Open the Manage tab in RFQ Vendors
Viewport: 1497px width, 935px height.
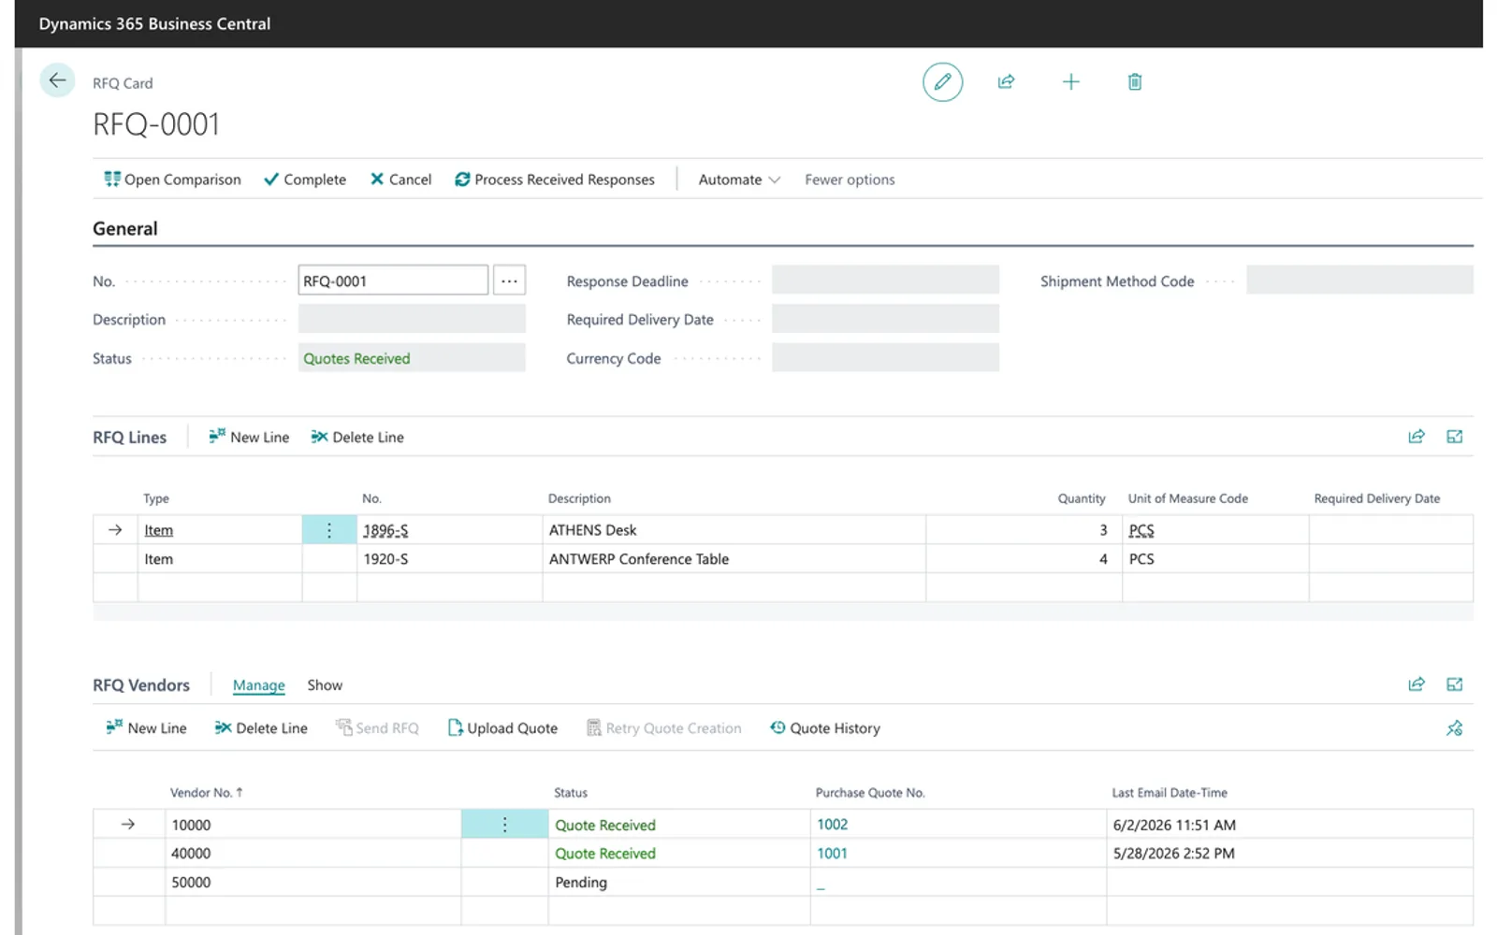point(258,685)
